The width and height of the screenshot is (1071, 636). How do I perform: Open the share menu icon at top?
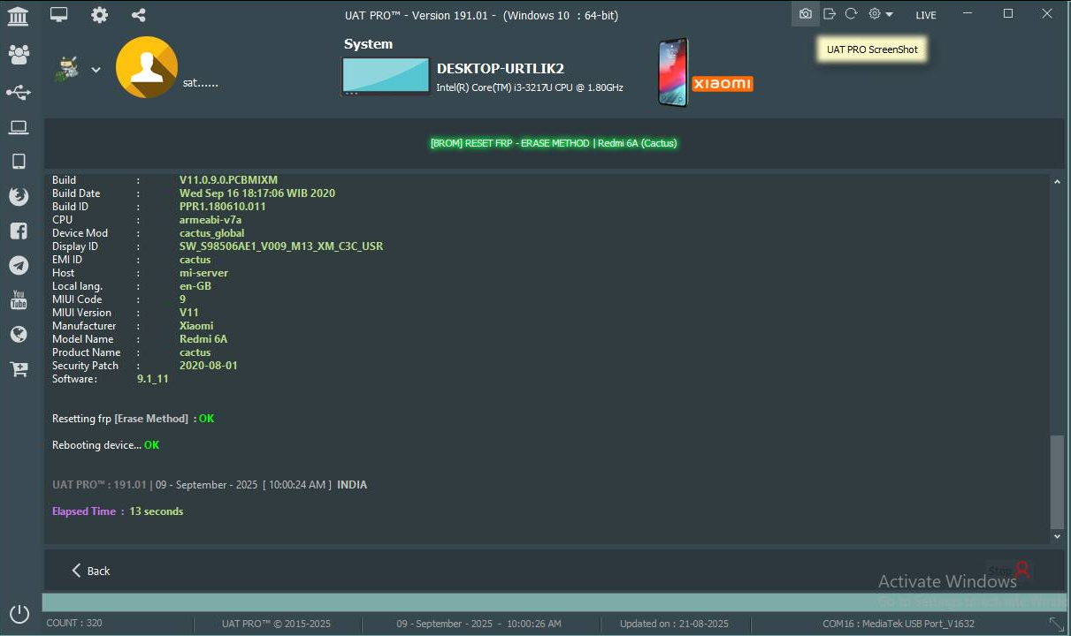click(138, 15)
